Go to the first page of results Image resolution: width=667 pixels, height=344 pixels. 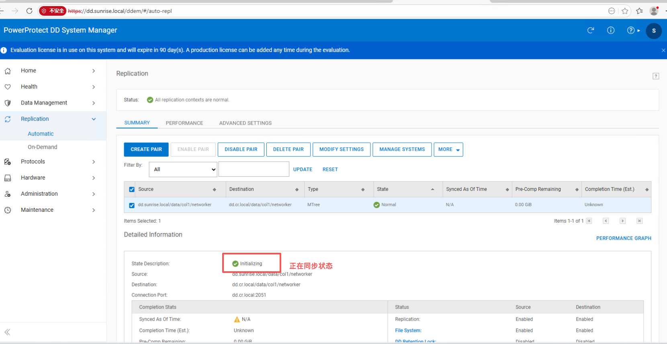click(589, 221)
